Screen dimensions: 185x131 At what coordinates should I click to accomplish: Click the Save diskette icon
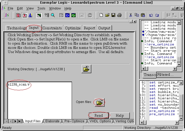[x=113, y=15]
